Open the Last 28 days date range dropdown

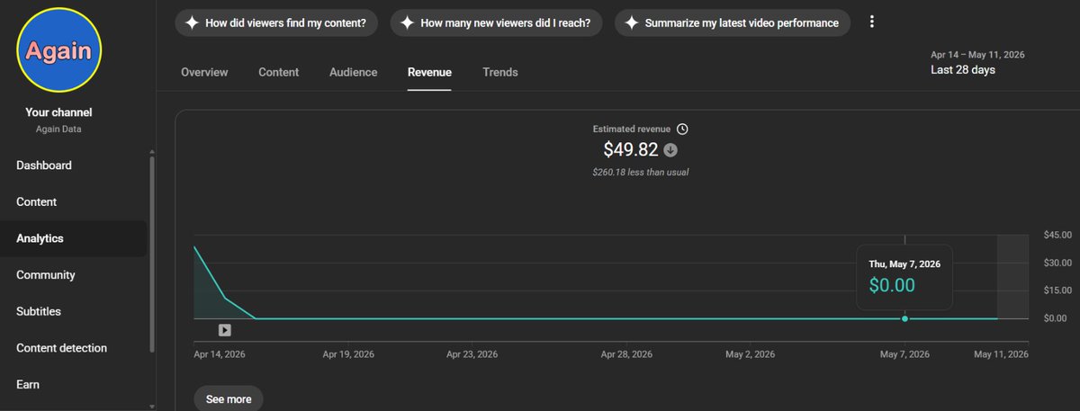pos(977,62)
